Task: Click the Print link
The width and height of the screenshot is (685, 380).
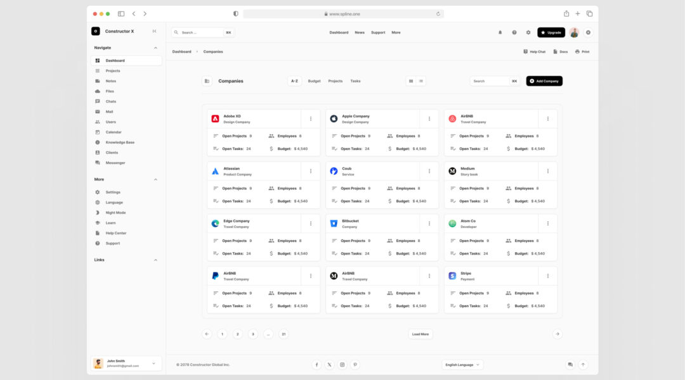Action: click(x=582, y=51)
